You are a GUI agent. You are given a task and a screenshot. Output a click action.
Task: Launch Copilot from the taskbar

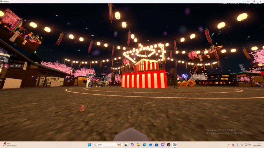(x=132, y=145)
